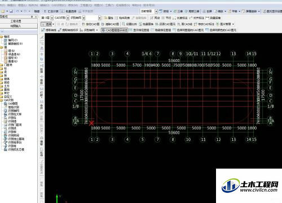Click the 汇总计算 sum calculation icon
The image size is (282, 203).
[51, 11]
